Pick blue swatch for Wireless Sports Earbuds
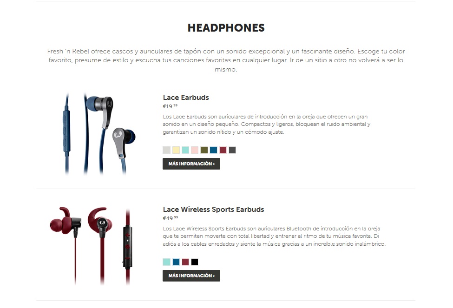The width and height of the screenshot is (453, 308). point(176,262)
